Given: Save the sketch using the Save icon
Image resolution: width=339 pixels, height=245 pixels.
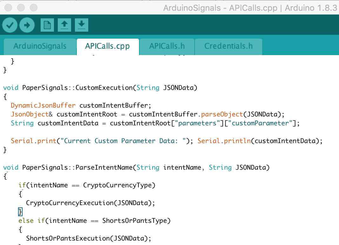Looking at the screenshot, I should tap(82, 25).
